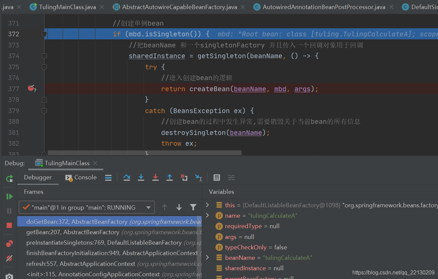This screenshot has width=438, height=279.
Task: Expand the 'beanName' variable node
Action: 208,257
